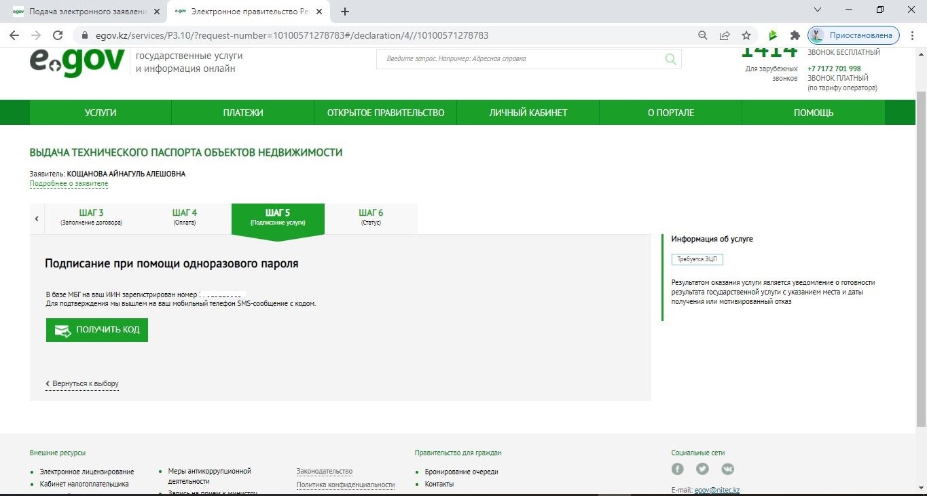Open the Приостановлена profile button
The height and width of the screenshot is (496, 927).
click(854, 35)
